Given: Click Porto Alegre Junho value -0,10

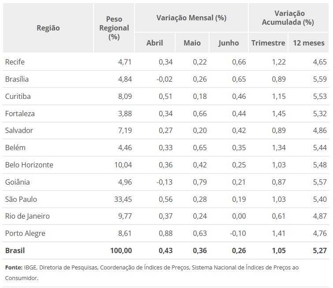Looking at the screenshot, I should tap(238, 233).
